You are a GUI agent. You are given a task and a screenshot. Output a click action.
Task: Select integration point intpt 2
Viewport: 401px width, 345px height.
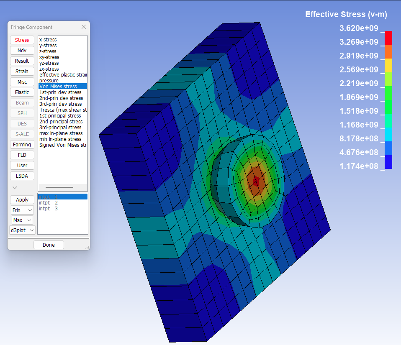click(48, 203)
